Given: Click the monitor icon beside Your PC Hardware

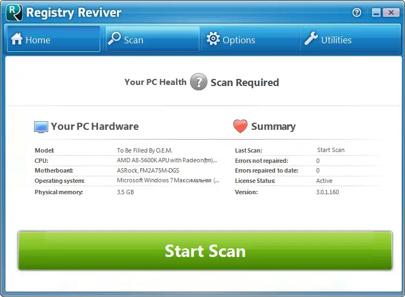Looking at the screenshot, I should (x=41, y=127).
